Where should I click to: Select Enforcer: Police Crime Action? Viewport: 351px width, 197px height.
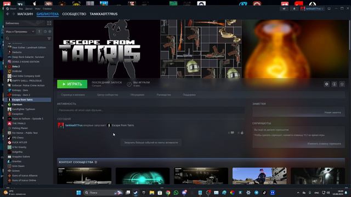[x=28, y=85]
